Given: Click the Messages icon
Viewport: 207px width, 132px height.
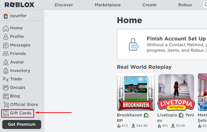Looking at the screenshot, I should pyautogui.click(x=6, y=45).
